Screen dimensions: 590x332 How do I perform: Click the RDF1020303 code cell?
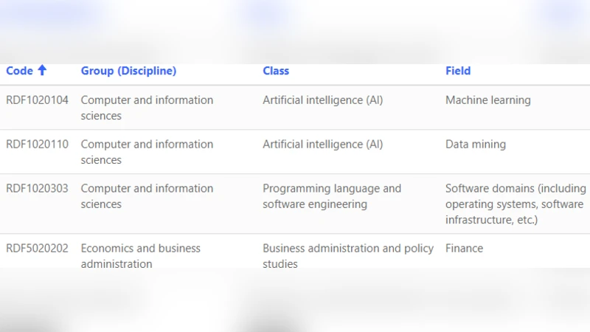pos(37,189)
